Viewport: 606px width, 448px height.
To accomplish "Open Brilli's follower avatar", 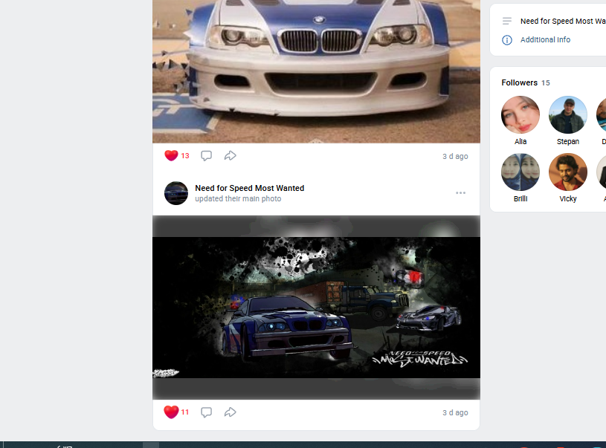I will (x=520, y=172).
